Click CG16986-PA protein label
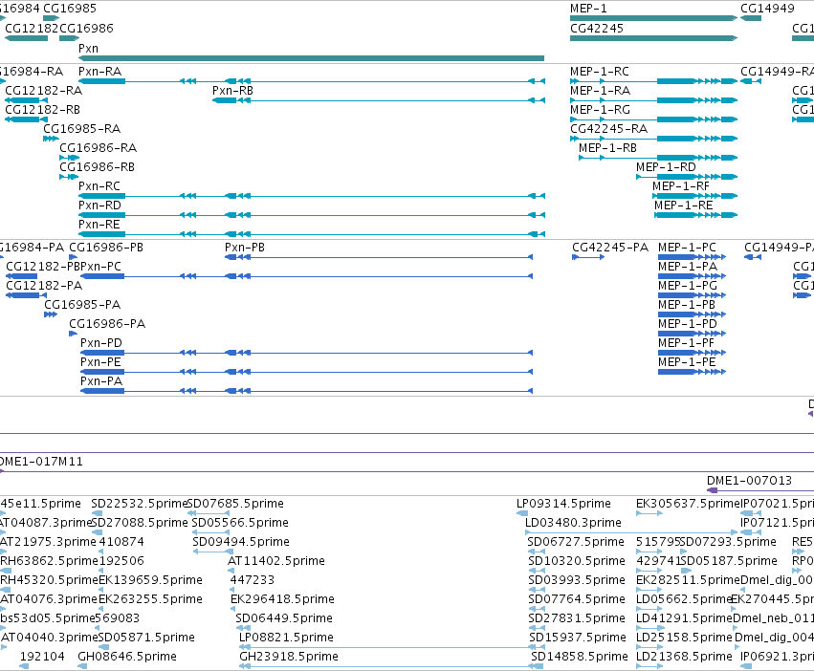The height and width of the screenshot is (671, 814). 107,323
